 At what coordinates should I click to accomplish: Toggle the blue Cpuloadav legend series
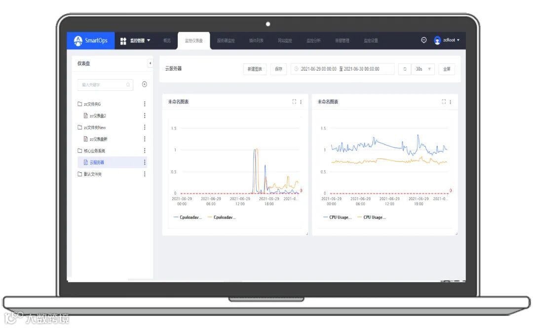(188, 217)
